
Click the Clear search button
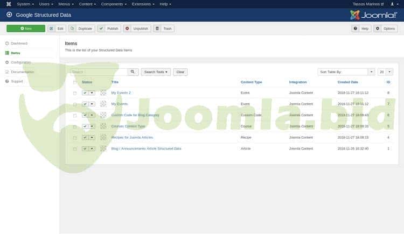tap(180, 72)
